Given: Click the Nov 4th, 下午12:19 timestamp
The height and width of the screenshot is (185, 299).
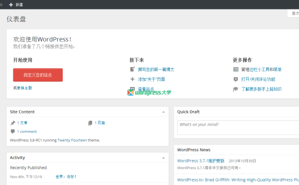Looking at the screenshot, I should 26,177.
